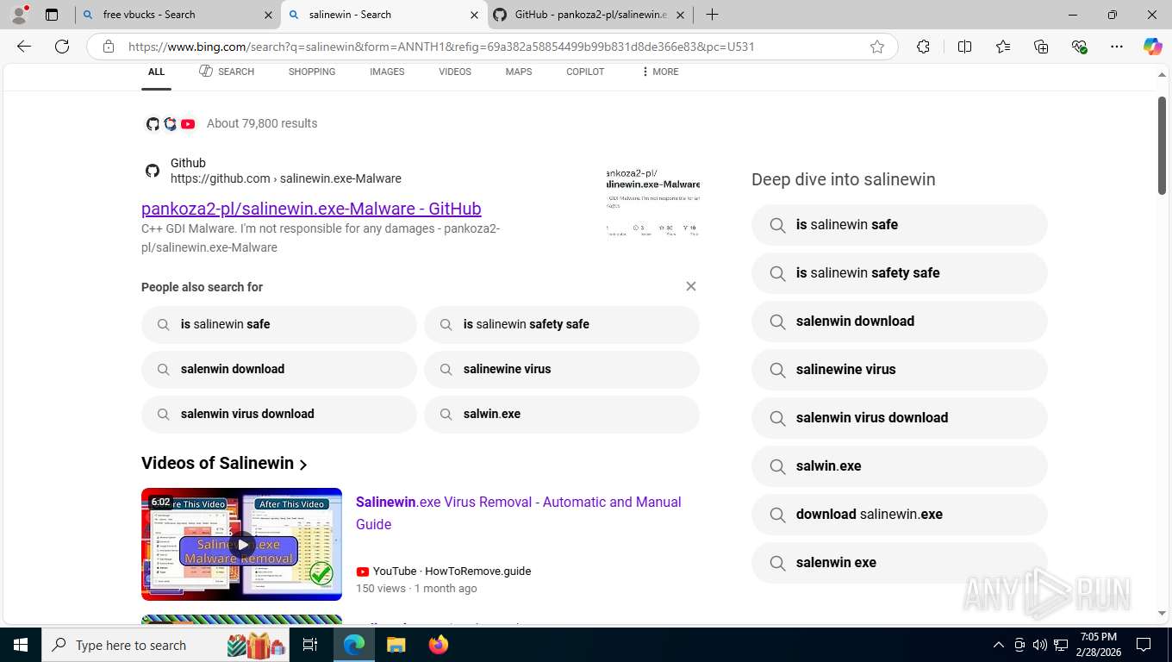Toggle split screen view icon
This screenshot has width=1172, height=662.
coord(964,47)
